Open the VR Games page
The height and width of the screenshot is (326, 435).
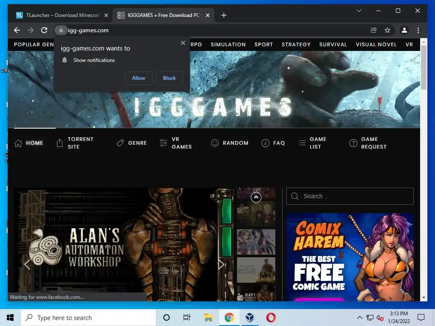(x=181, y=143)
